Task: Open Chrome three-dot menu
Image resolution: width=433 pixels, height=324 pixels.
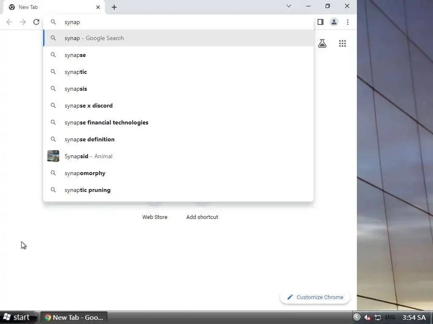Action: tap(348, 22)
